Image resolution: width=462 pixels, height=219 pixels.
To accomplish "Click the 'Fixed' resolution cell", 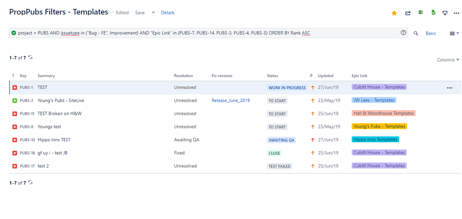I will coord(179,153).
